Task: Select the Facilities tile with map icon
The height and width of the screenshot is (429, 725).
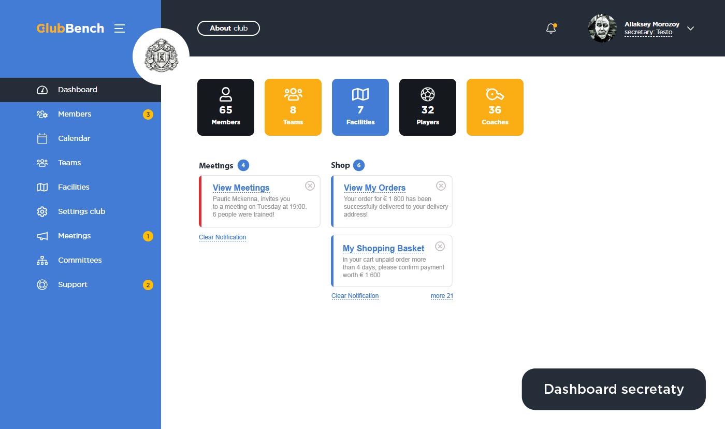Action: (x=360, y=107)
